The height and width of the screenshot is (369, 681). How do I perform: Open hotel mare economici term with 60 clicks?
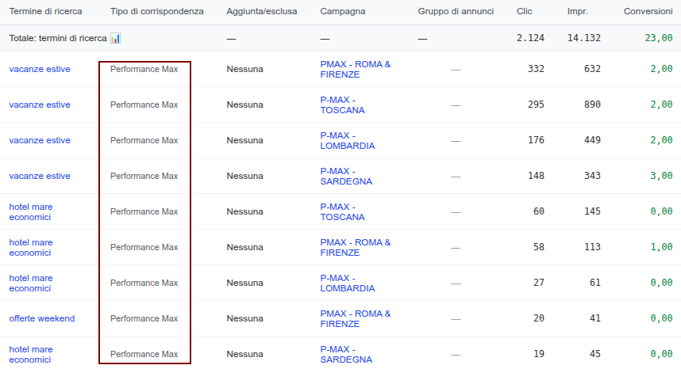point(31,211)
